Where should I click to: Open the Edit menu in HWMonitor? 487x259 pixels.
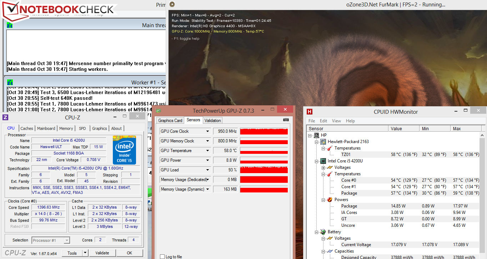tap(323, 121)
